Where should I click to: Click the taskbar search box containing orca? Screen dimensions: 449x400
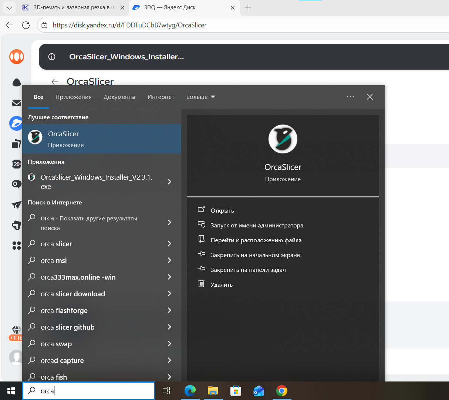[x=89, y=391]
